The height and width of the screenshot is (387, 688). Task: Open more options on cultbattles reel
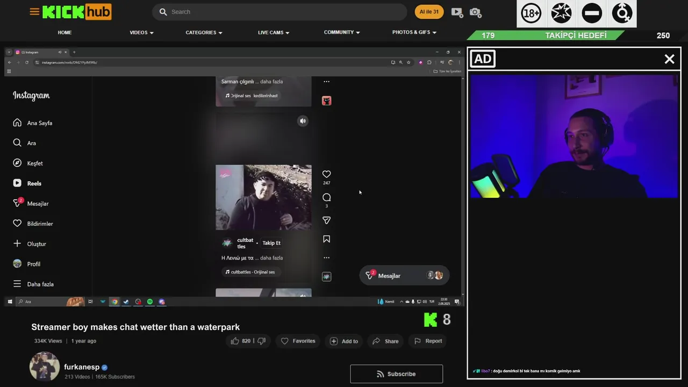coord(326,258)
